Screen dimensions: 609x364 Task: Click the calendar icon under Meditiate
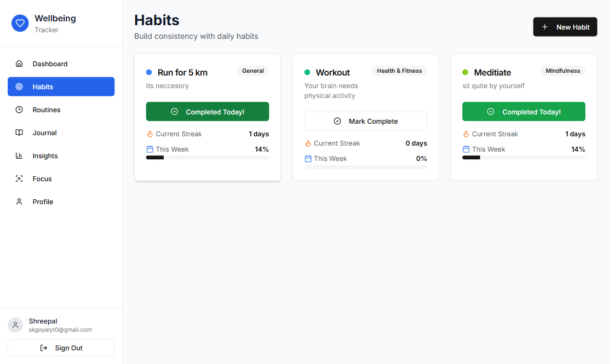point(466,149)
